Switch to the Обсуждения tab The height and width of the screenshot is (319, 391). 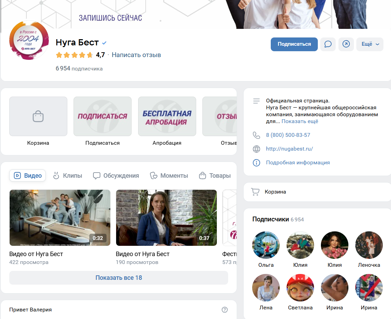pyautogui.click(x=116, y=176)
